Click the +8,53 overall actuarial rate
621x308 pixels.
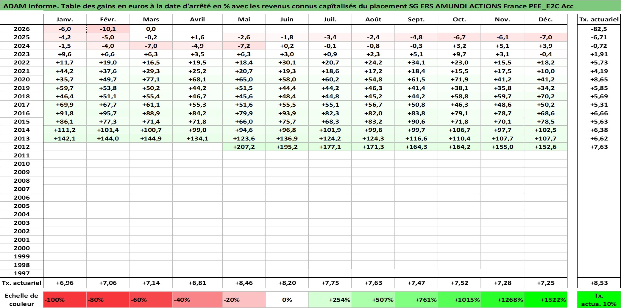point(599,283)
